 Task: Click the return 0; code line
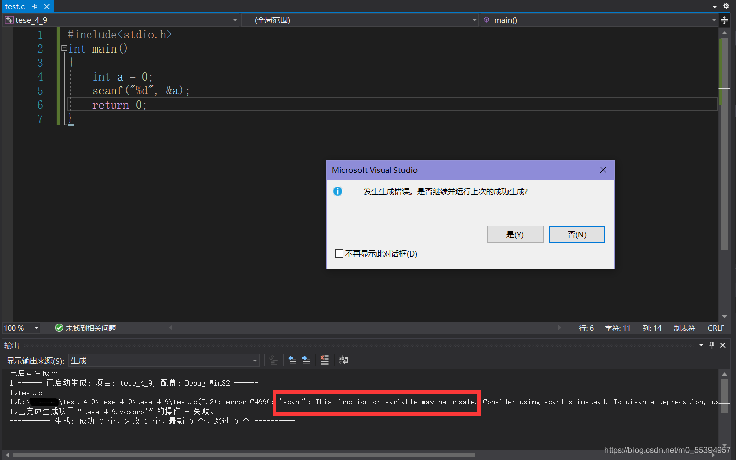[119, 105]
